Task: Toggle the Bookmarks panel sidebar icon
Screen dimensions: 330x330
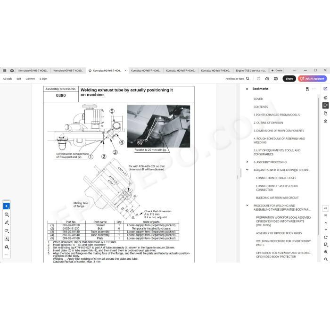Action: click(x=325, y=105)
